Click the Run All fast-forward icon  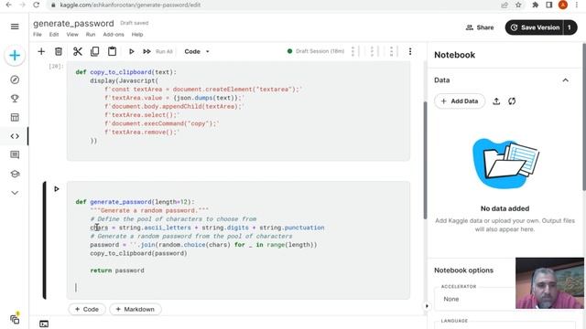[146, 51]
